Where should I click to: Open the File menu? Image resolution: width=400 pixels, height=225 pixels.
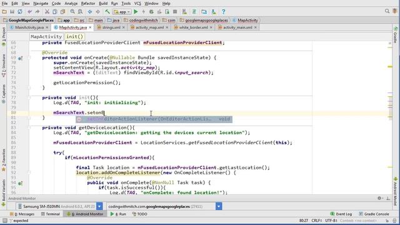4,4
